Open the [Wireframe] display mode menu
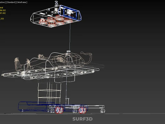This screenshot has width=165, height=124. point(22,2)
